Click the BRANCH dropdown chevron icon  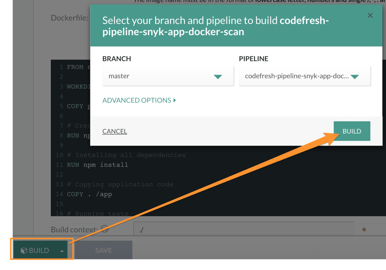tap(218, 76)
